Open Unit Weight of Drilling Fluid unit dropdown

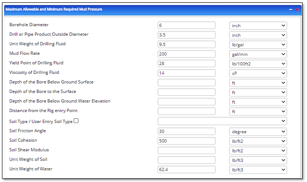[258, 45]
